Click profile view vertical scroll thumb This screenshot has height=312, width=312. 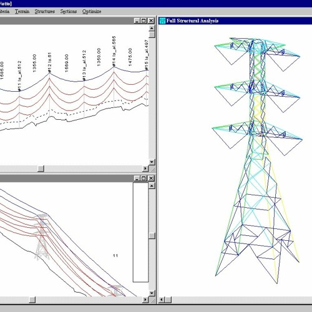click(152, 34)
